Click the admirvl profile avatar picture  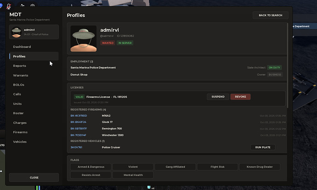tap(84, 39)
